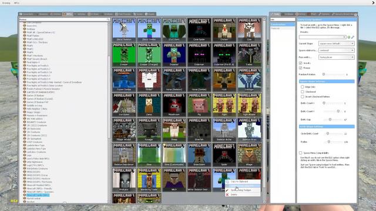Choose Spawn Using Toolgun in context menu
Screen dimensions: 376x211
pos(243,190)
